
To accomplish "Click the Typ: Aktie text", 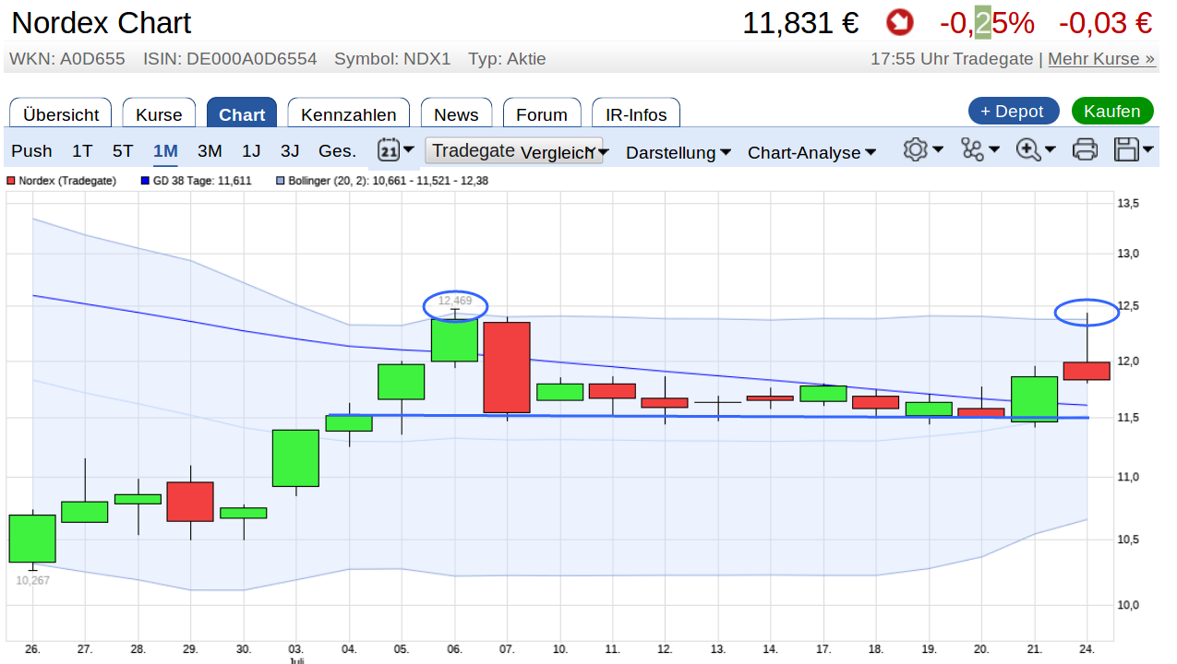I will (x=507, y=59).
